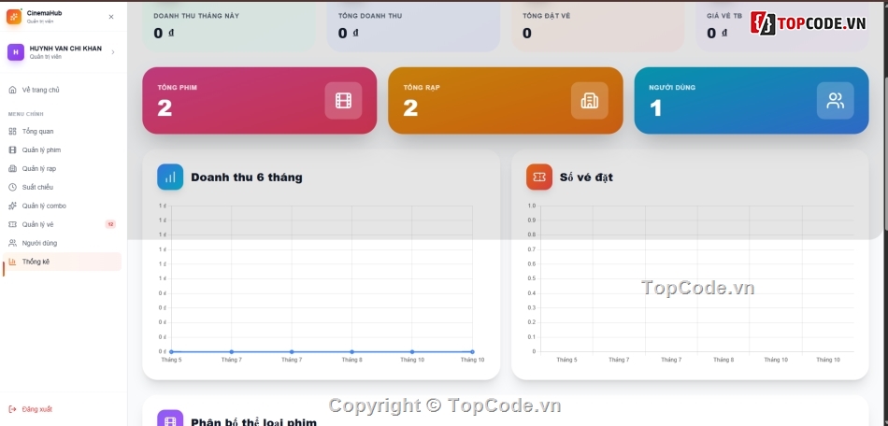Open Tổng quan menu item
Image resolution: width=888 pixels, height=426 pixels.
pyautogui.click(x=62, y=131)
